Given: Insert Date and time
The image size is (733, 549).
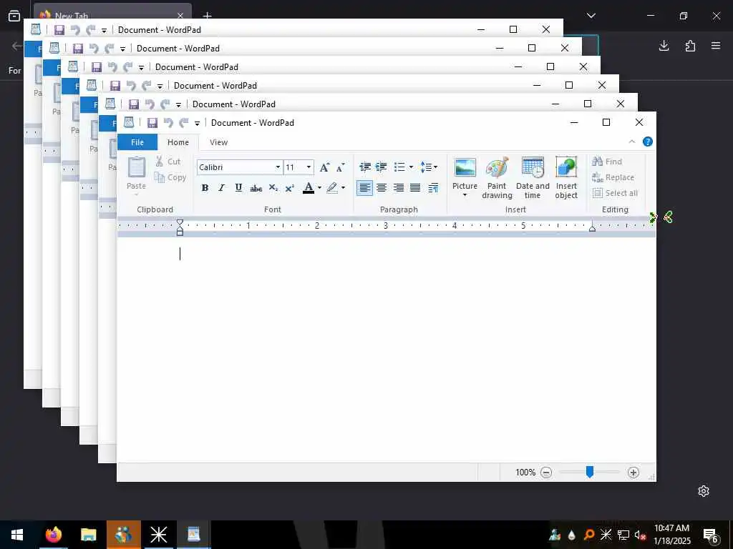Looking at the screenshot, I should tap(533, 177).
